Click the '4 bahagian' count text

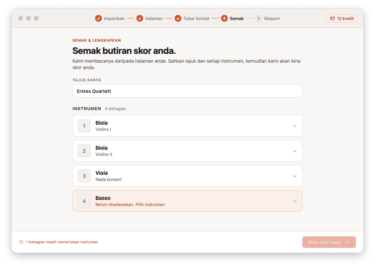click(x=115, y=109)
